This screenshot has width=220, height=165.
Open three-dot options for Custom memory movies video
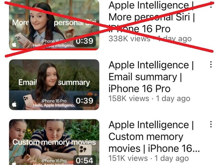211,124
